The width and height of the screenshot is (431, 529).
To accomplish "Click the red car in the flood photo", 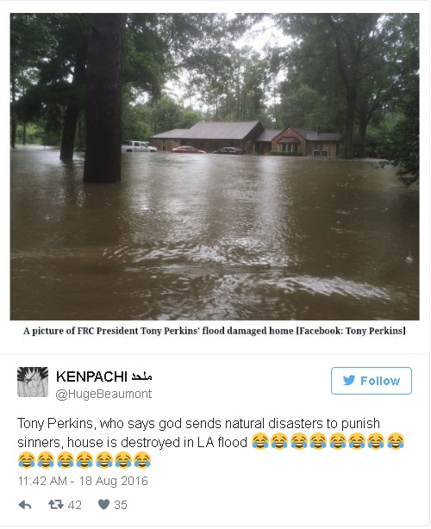I will point(188,150).
